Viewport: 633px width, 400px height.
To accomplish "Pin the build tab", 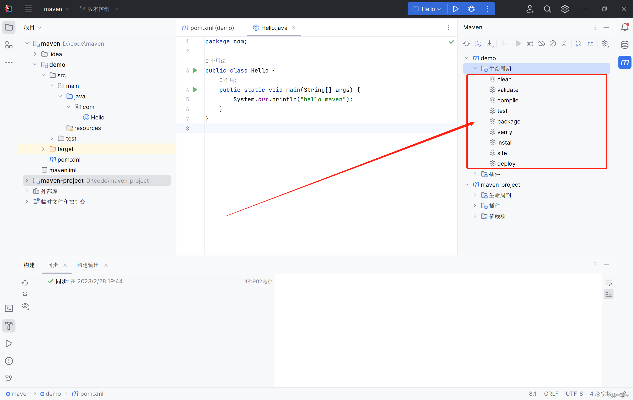I will [25, 295].
